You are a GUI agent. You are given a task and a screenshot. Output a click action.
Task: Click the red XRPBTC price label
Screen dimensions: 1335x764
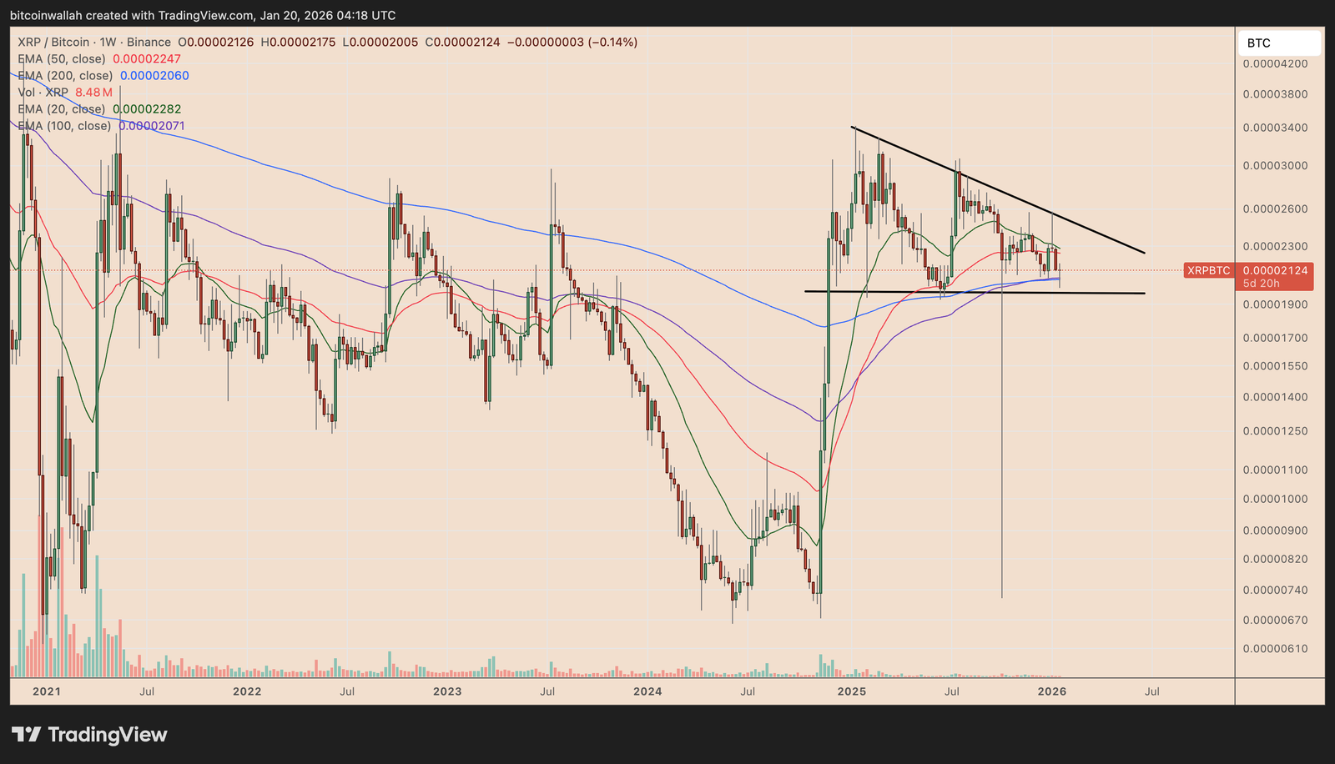(x=1207, y=271)
